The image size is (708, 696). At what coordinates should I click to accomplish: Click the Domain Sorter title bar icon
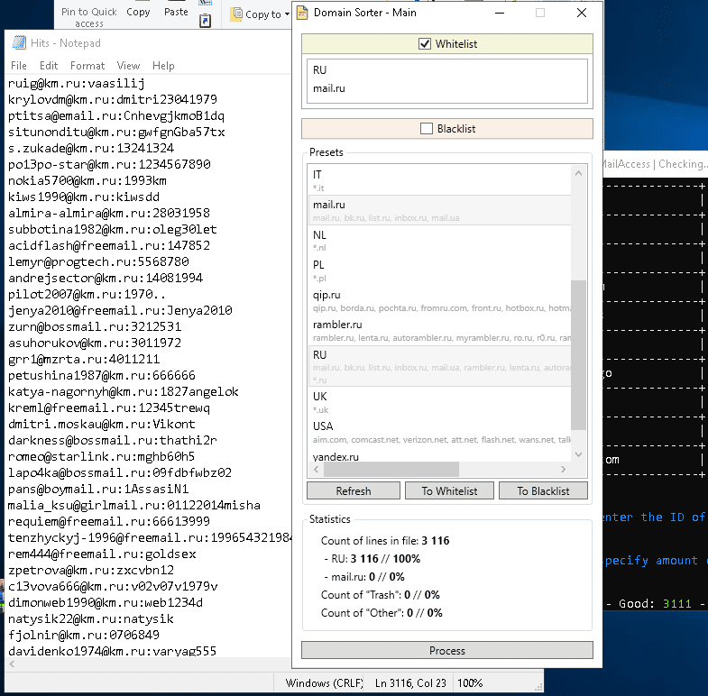tap(301, 14)
